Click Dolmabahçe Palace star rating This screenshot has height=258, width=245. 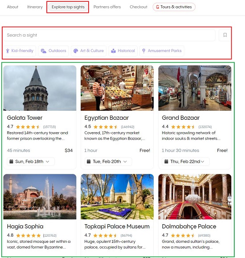tap(183, 235)
